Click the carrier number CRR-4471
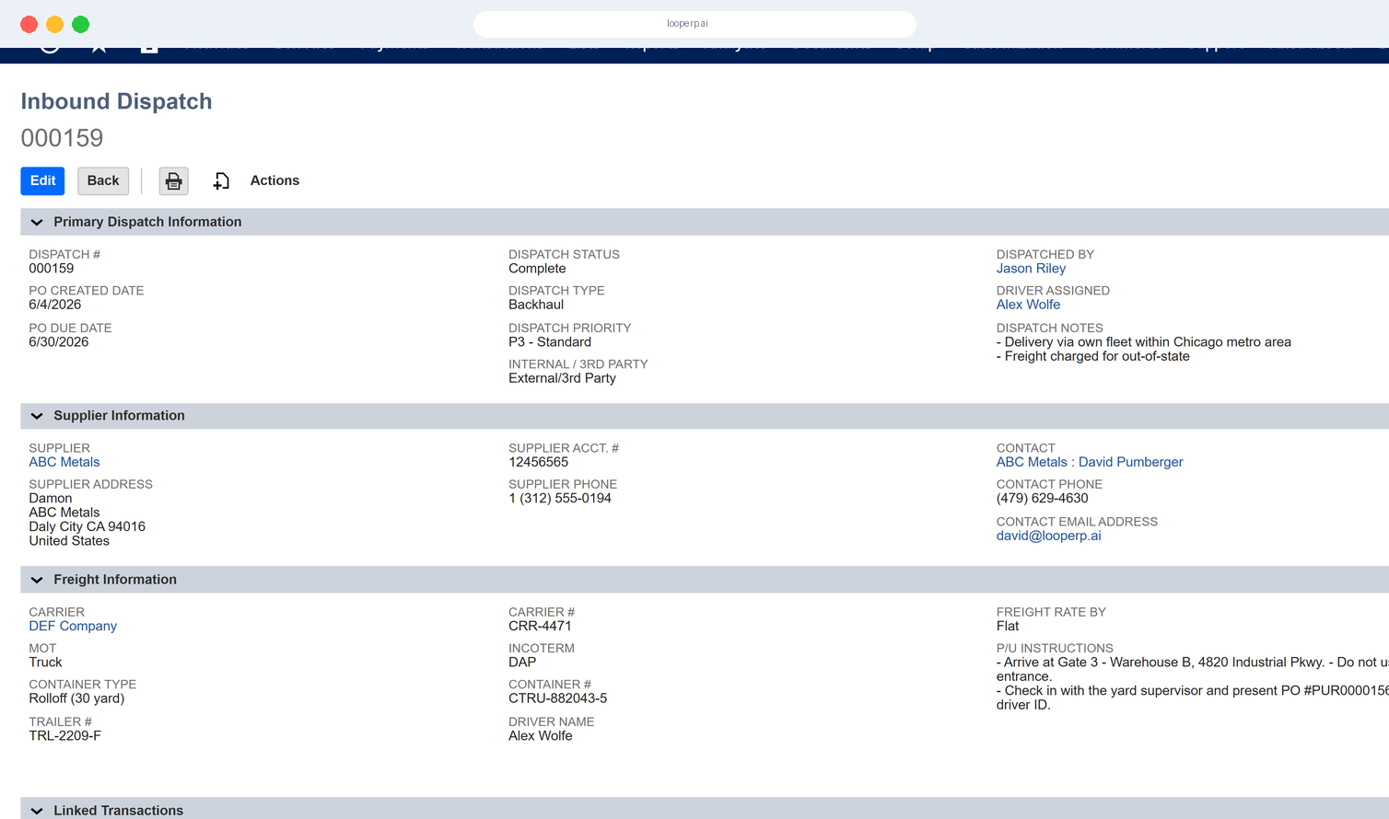 (x=540, y=626)
